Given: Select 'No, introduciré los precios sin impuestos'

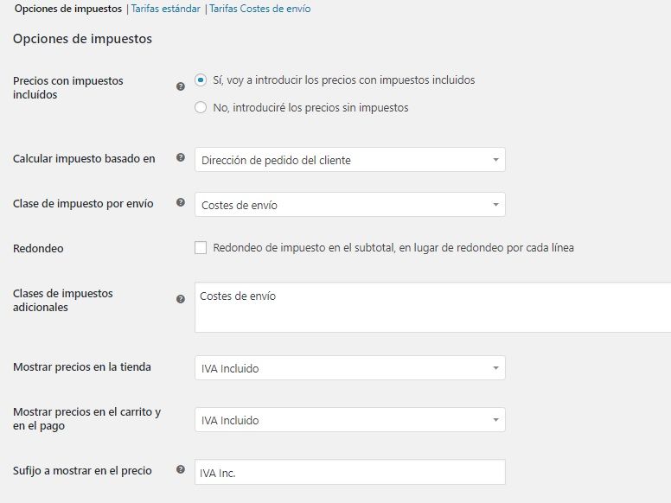Looking at the screenshot, I should click(201, 107).
